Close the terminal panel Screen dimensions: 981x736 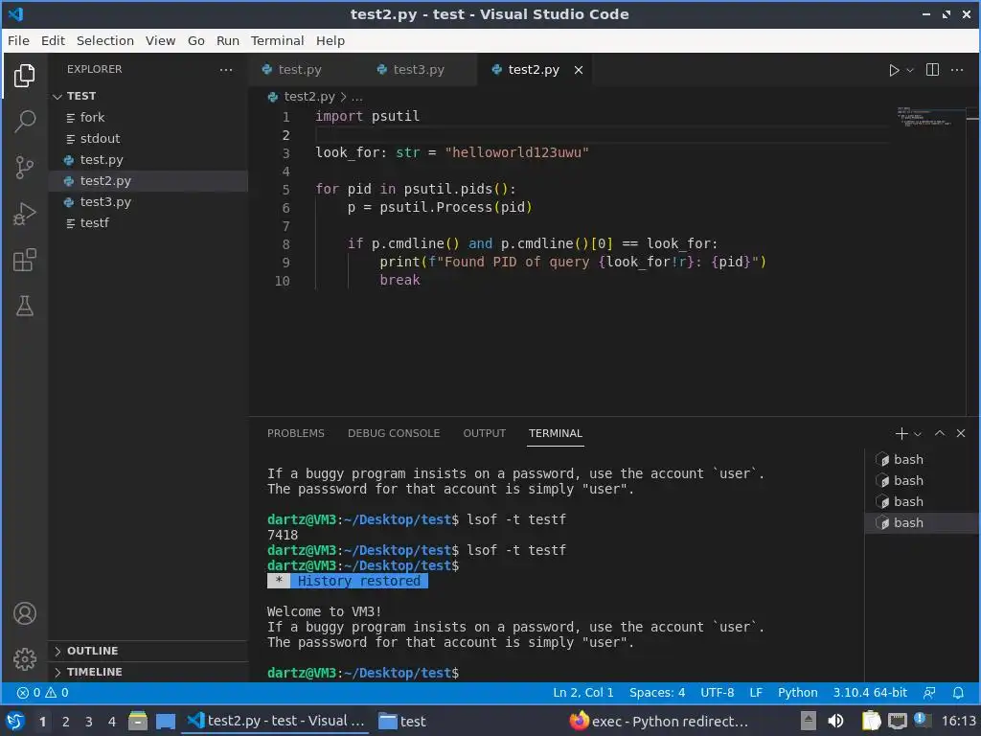click(x=961, y=433)
